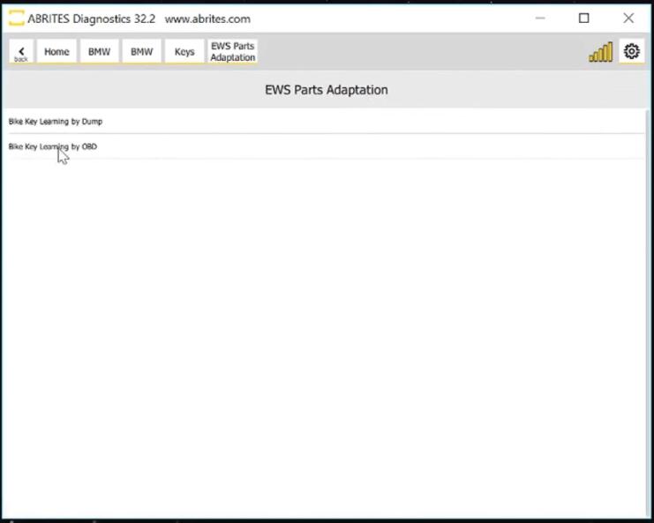
Task: Select the EWS Parts Adaptation breadcrumb
Action: coord(233,52)
